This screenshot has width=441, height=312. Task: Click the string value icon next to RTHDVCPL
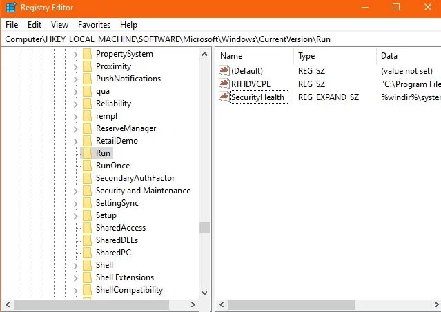coord(224,84)
